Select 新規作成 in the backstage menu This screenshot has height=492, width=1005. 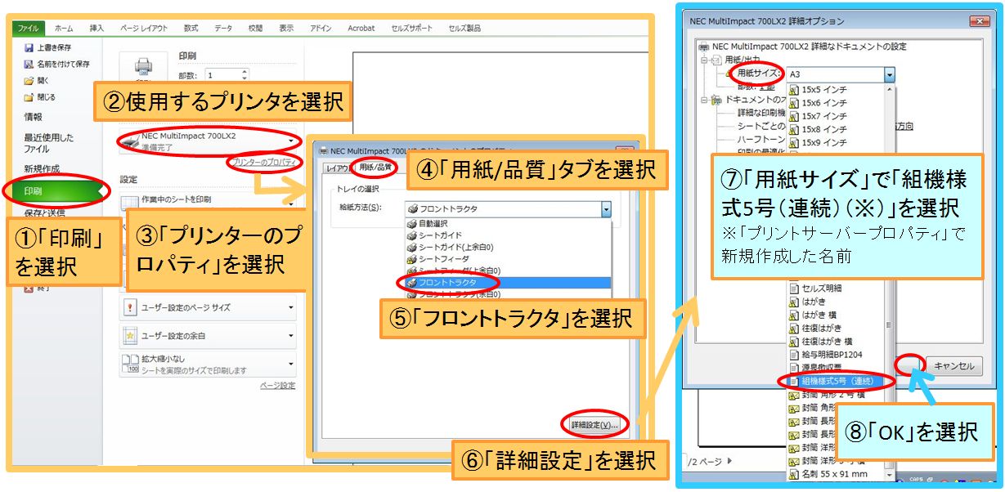[x=41, y=168]
